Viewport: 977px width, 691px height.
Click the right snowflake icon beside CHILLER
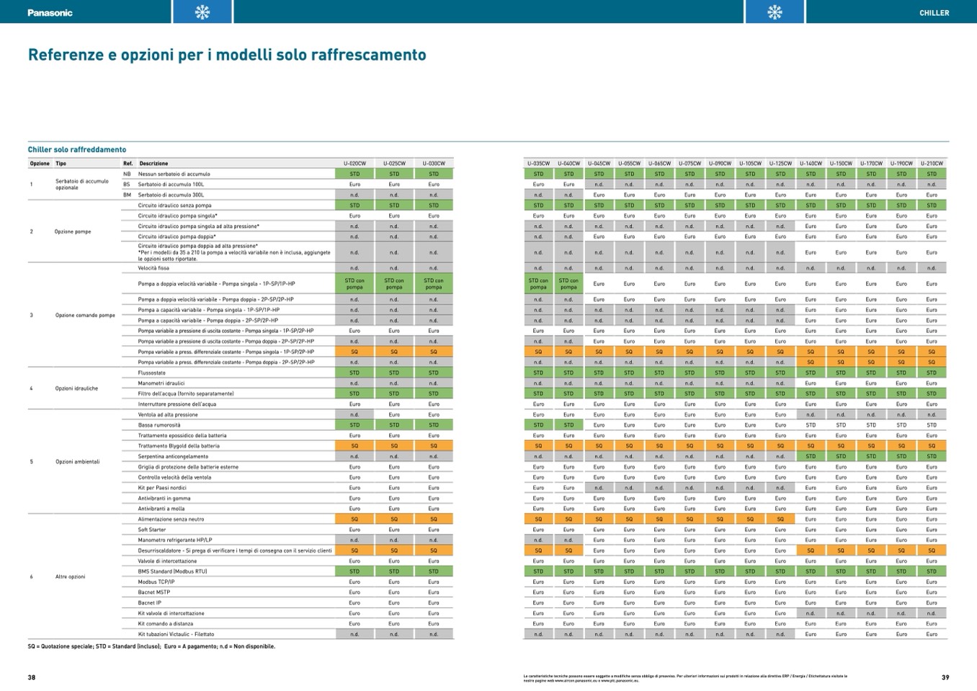[x=775, y=12]
